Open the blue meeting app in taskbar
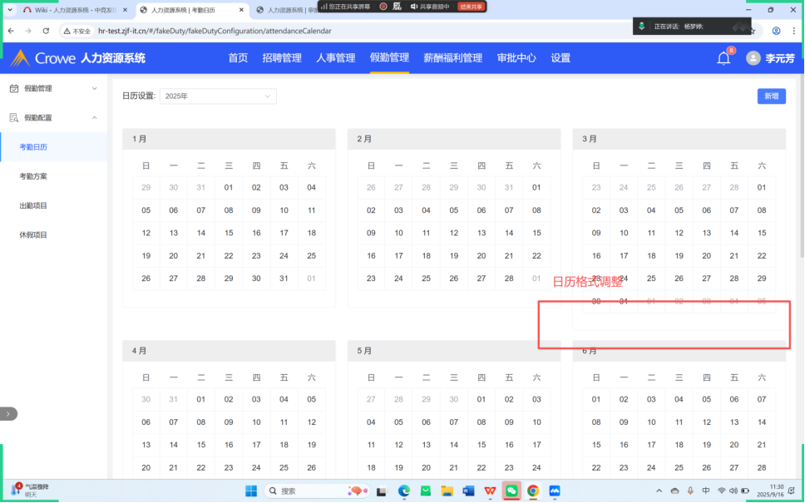This screenshot has height=503, width=805. click(555, 491)
